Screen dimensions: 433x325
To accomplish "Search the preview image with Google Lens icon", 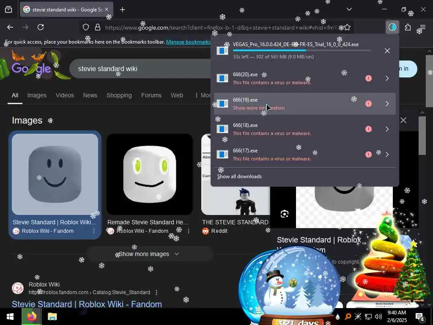I will pos(285,214).
